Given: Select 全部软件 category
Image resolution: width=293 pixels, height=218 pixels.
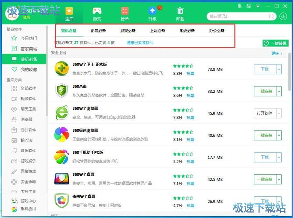Looking at the screenshot, I should [23, 88].
